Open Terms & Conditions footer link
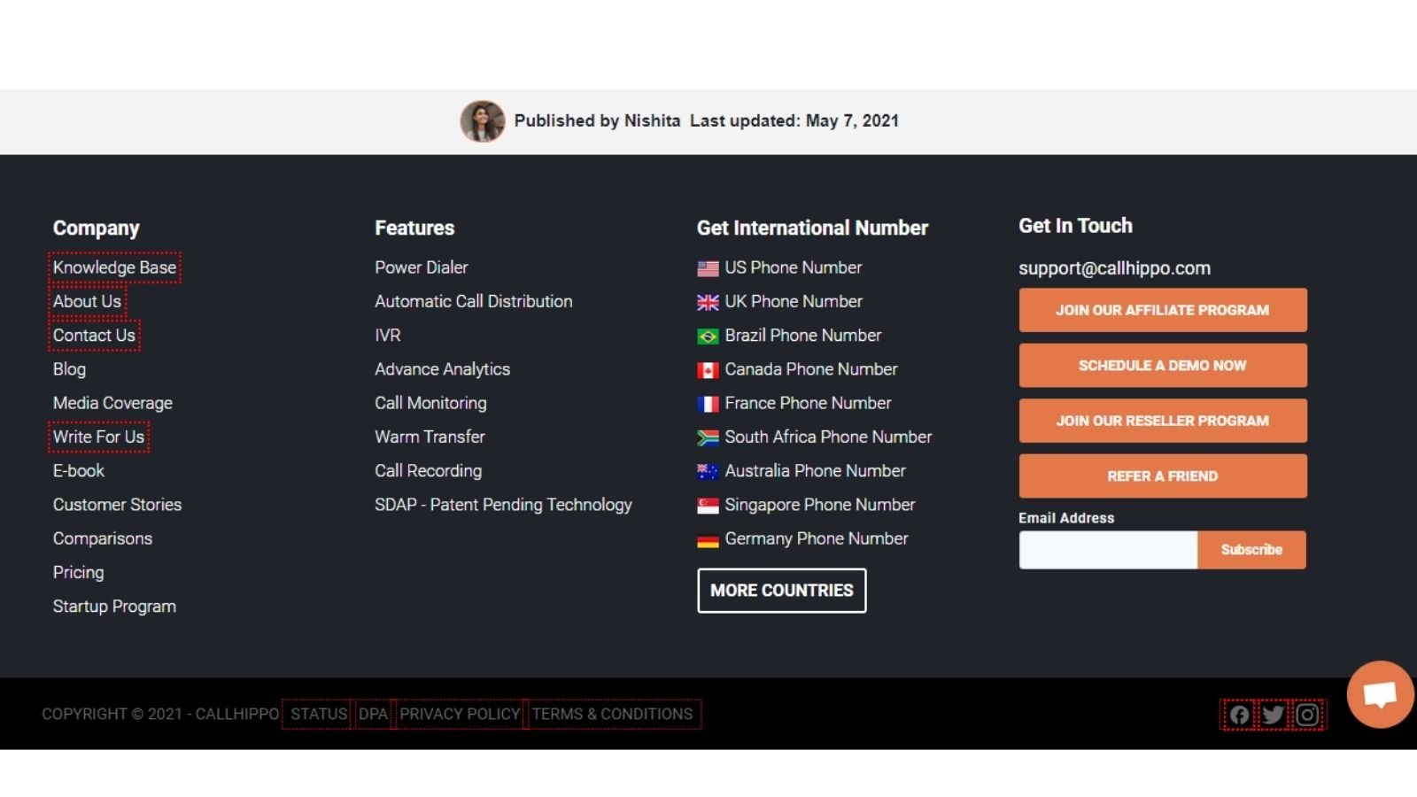The width and height of the screenshot is (1417, 797). (612, 714)
